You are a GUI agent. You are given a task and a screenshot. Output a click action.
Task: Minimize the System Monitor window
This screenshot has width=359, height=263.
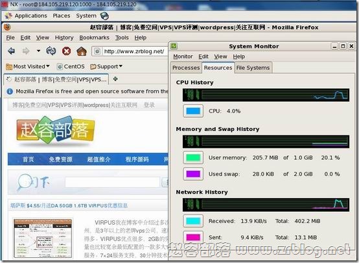pyautogui.click(x=334, y=46)
